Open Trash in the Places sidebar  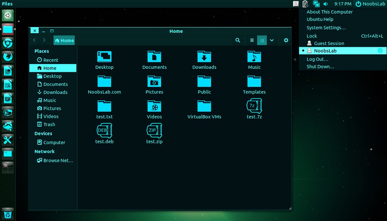pos(49,124)
